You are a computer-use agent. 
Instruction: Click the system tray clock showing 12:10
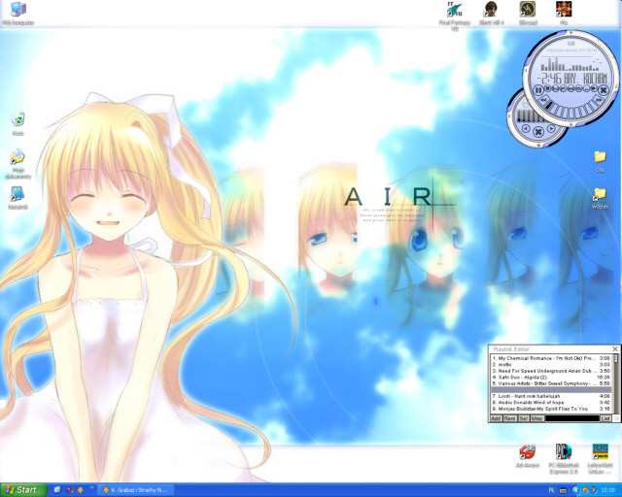[607, 490]
